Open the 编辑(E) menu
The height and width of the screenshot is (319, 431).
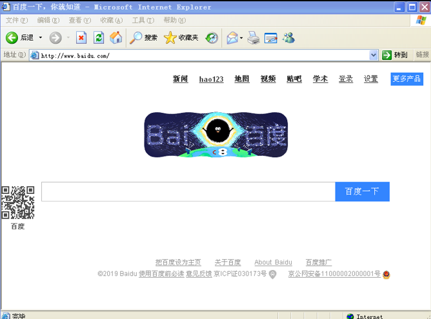pyautogui.click(x=48, y=21)
